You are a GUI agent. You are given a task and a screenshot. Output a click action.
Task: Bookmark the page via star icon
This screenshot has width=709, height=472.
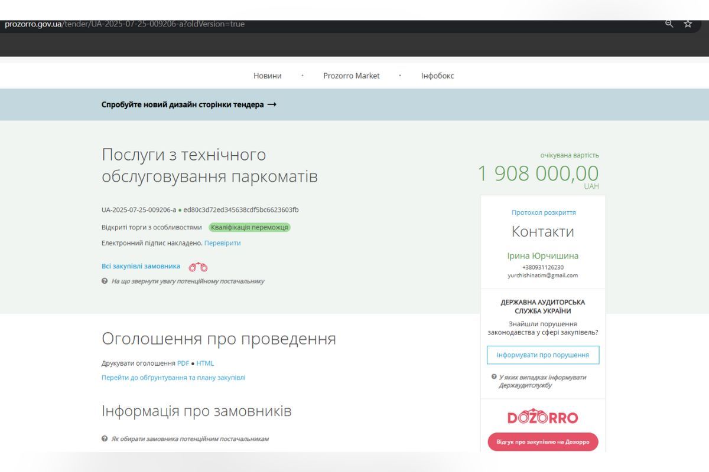click(x=687, y=25)
